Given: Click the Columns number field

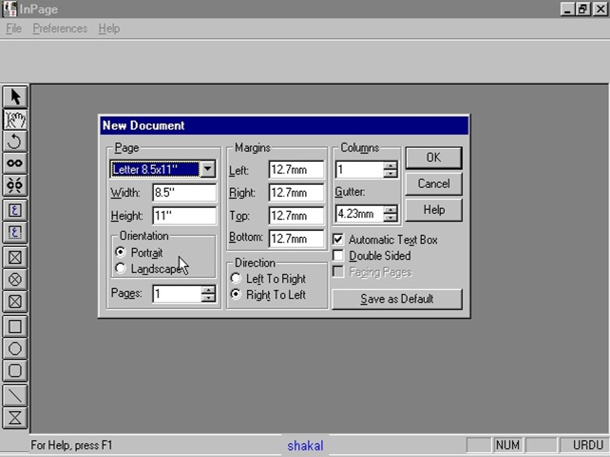Looking at the screenshot, I should pos(360,169).
